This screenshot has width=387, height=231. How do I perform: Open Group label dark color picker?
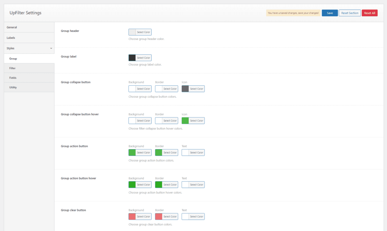[140, 58]
